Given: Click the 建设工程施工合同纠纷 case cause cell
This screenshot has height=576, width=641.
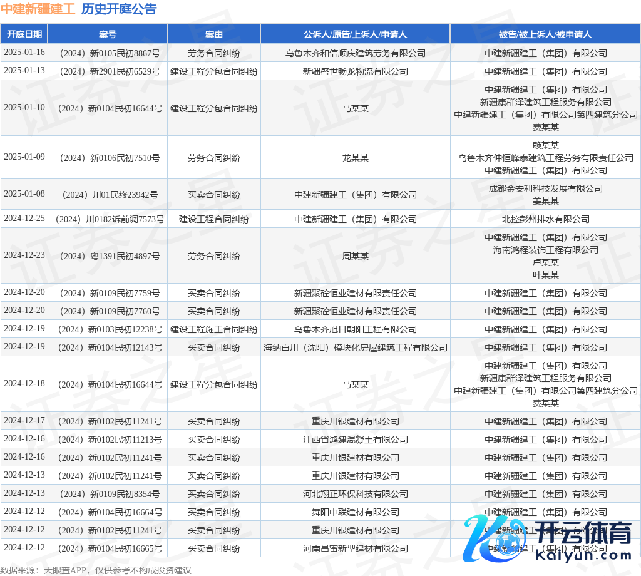Looking at the screenshot, I should click(214, 329).
